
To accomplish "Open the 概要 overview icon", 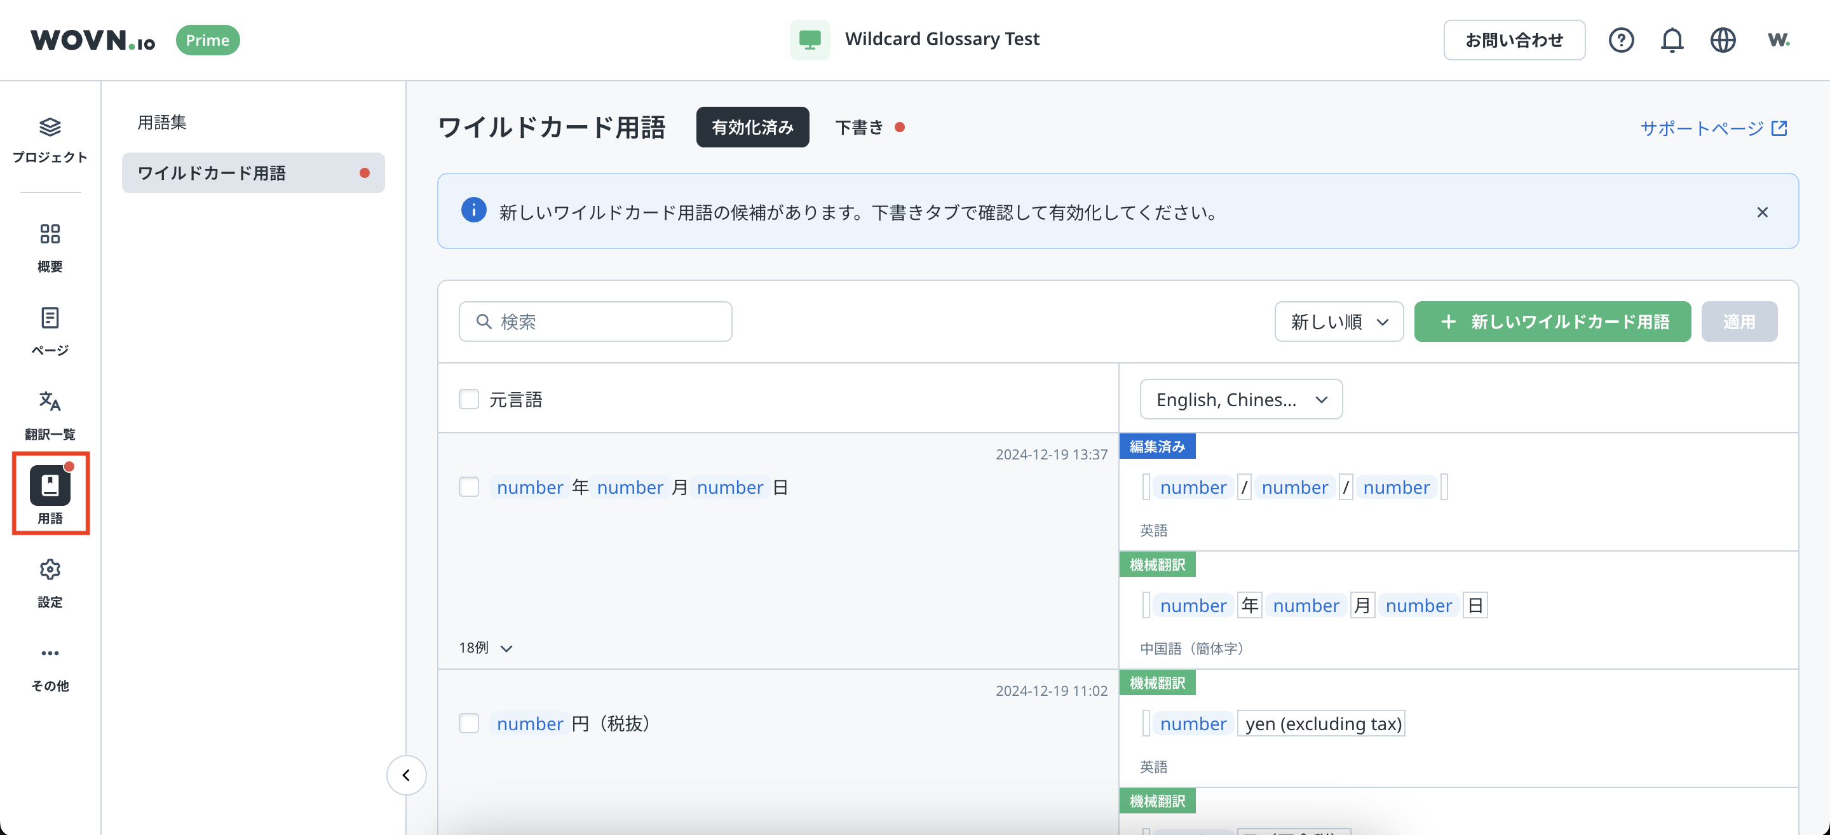I will pyautogui.click(x=50, y=234).
